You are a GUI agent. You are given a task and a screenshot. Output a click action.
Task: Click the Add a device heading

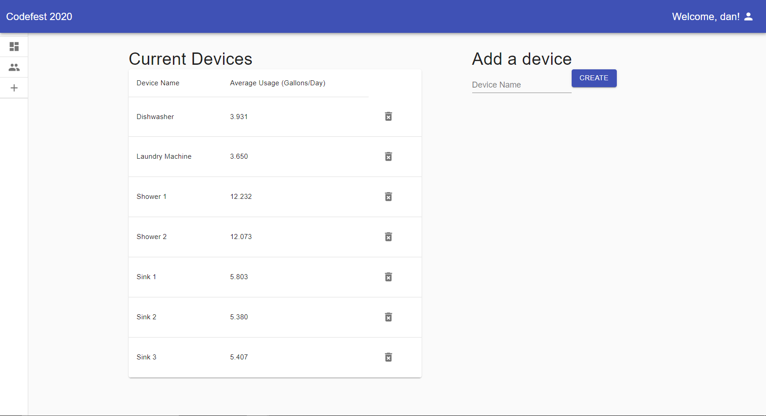522,59
